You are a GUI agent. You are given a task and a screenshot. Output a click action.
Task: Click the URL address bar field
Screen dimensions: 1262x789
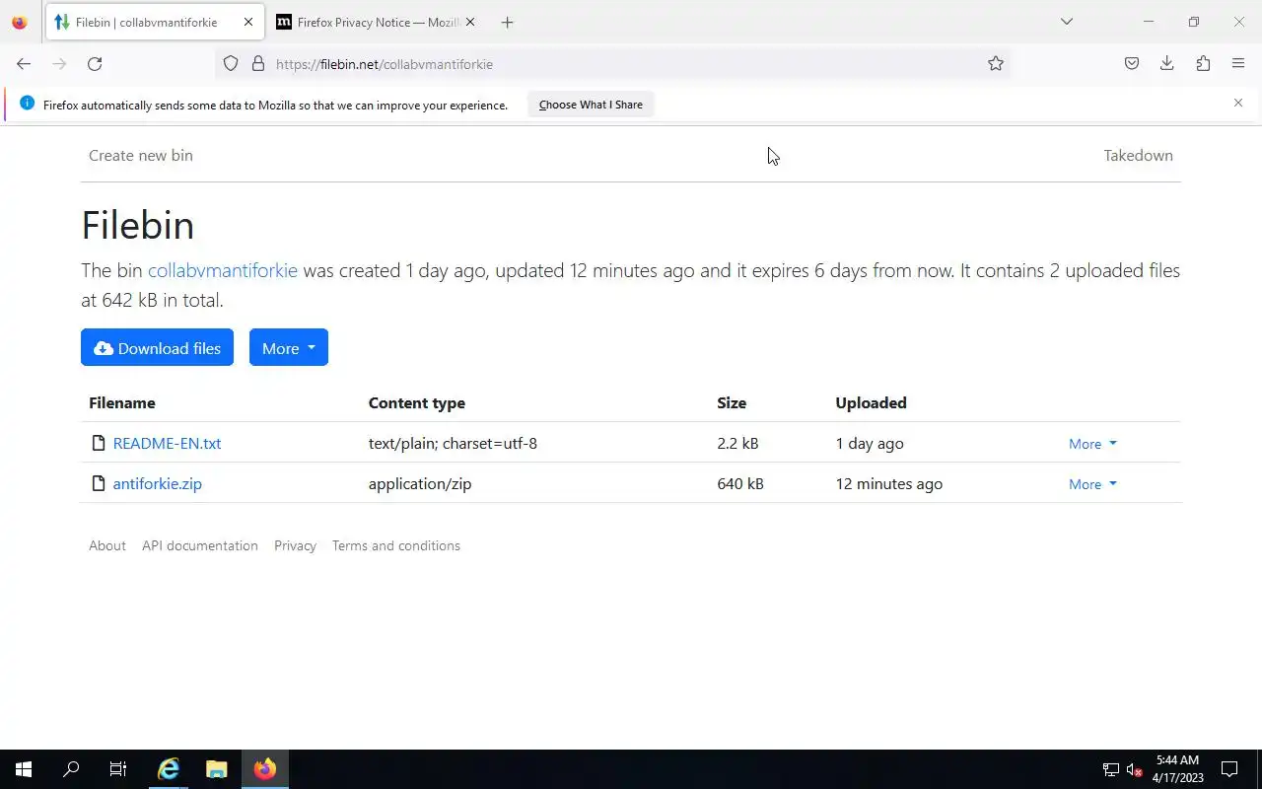611,64
